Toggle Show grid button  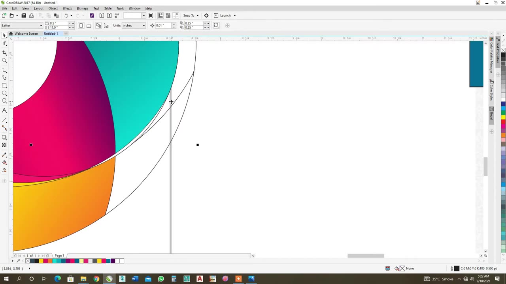pyautogui.click(x=168, y=15)
